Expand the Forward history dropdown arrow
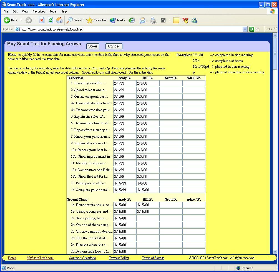Image resolution: width=279 pixels, height=272 pixels. [x=35, y=20]
